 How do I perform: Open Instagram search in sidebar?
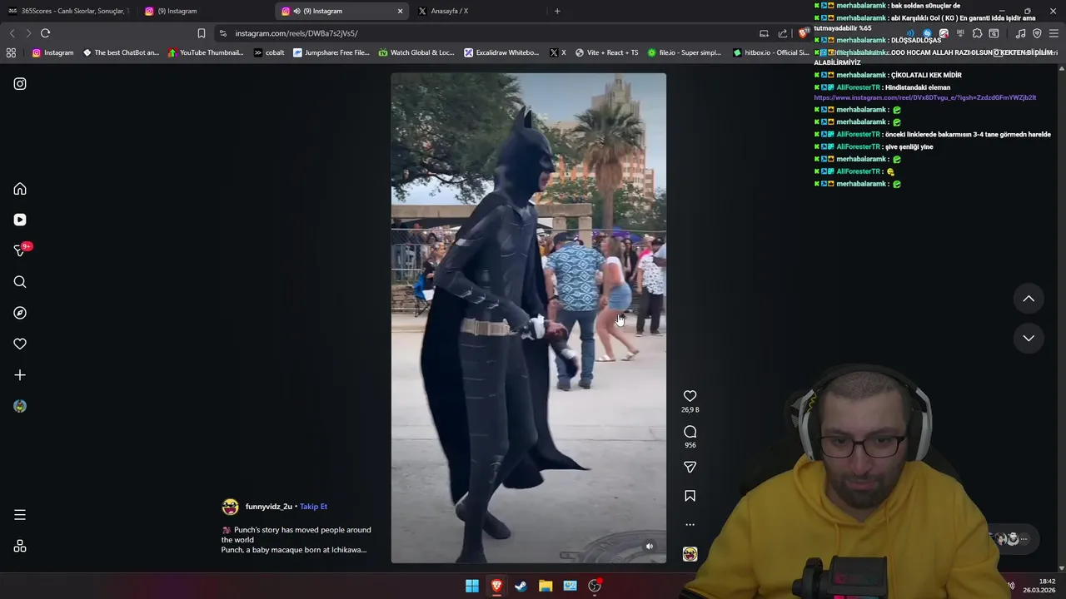click(x=20, y=282)
